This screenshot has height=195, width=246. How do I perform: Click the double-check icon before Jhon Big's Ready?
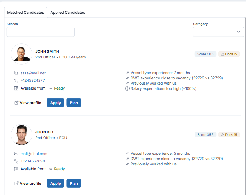51,169
